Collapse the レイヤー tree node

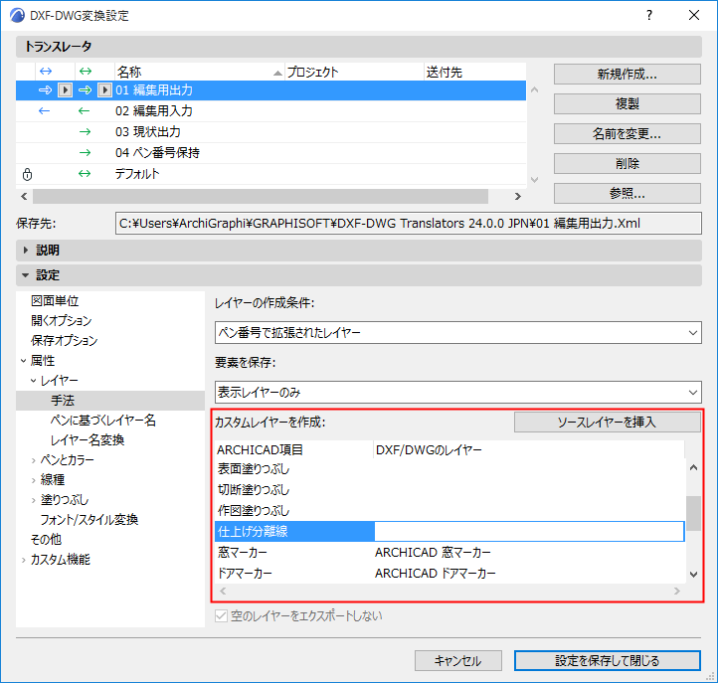[34, 381]
